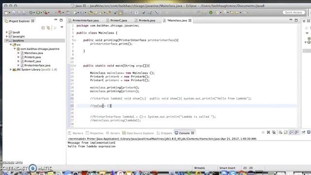Click the New file toolbar icon
The image size is (311, 175).
tap(6, 13)
